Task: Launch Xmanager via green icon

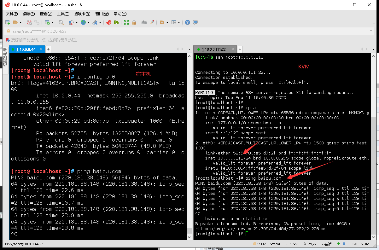Action: click(116, 22)
